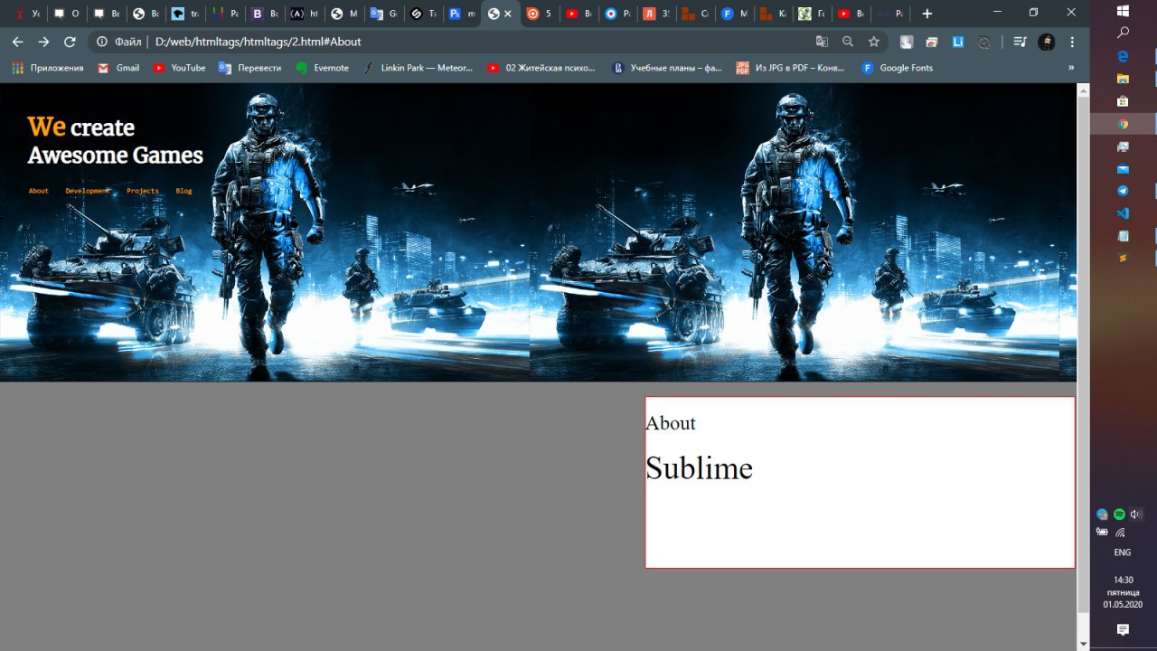Open the Projects navigation link
This screenshot has width=1157, height=651.
(x=142, y=191)
